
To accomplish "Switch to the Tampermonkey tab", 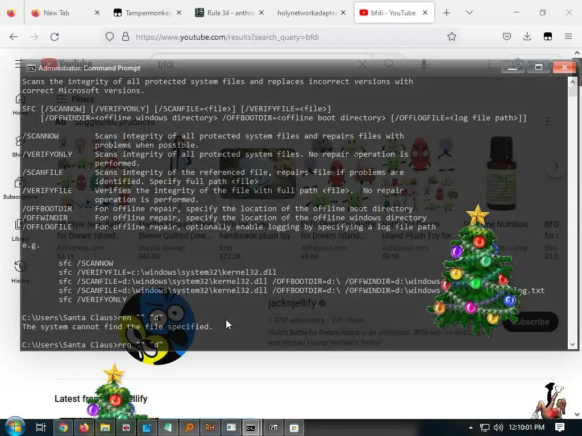I will (148, 13).
